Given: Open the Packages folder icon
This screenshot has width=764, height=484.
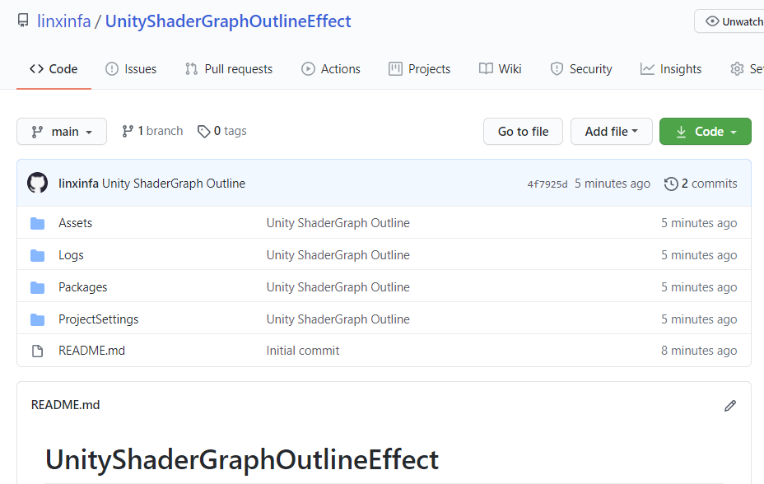Looking at the screenshot, I should (x=38, y=286).
